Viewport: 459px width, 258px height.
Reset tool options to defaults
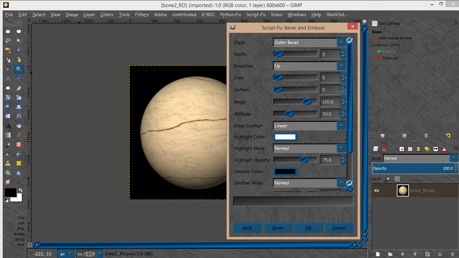point(448,136)
